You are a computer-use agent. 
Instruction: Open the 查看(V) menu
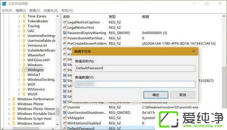(x=35, y=10)
